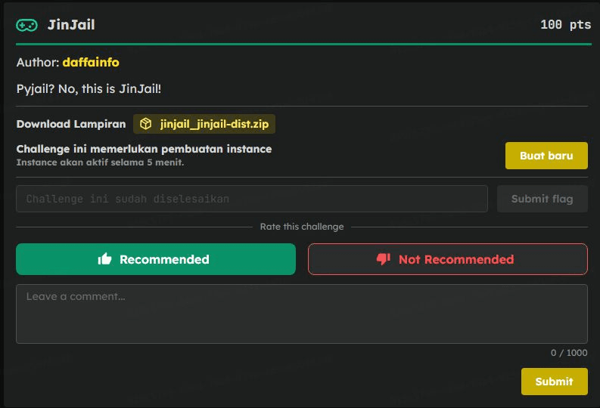Click the "Pyjail? No, this is JinJail!" description

(89, 88)
